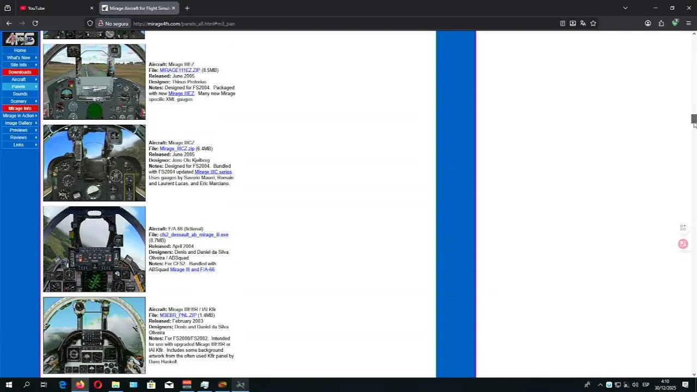Open What's New in the sidebar menu
The image size is (697, 392).
20,58
